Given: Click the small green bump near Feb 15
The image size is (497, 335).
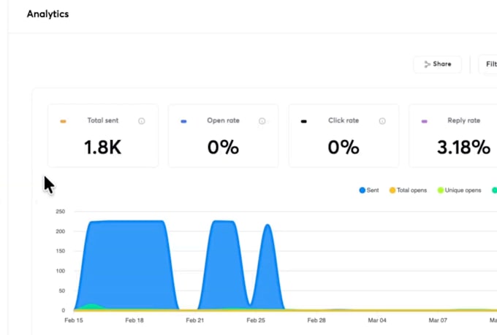Looking at the screenshot, I should click(x=91, y=307).
